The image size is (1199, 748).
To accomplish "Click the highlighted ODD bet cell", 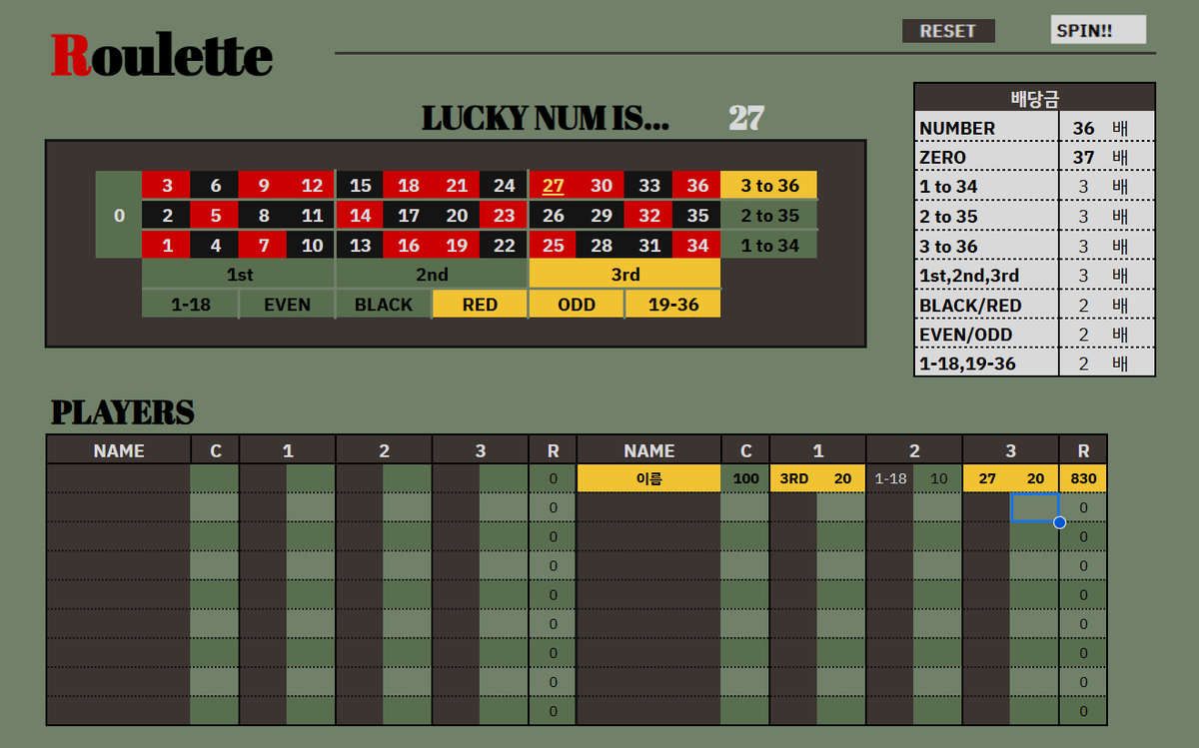I will click(577, 305).
